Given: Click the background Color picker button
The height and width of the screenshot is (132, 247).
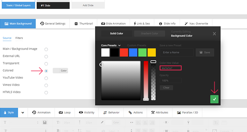Looking at the screenshot, I should 60,71.
